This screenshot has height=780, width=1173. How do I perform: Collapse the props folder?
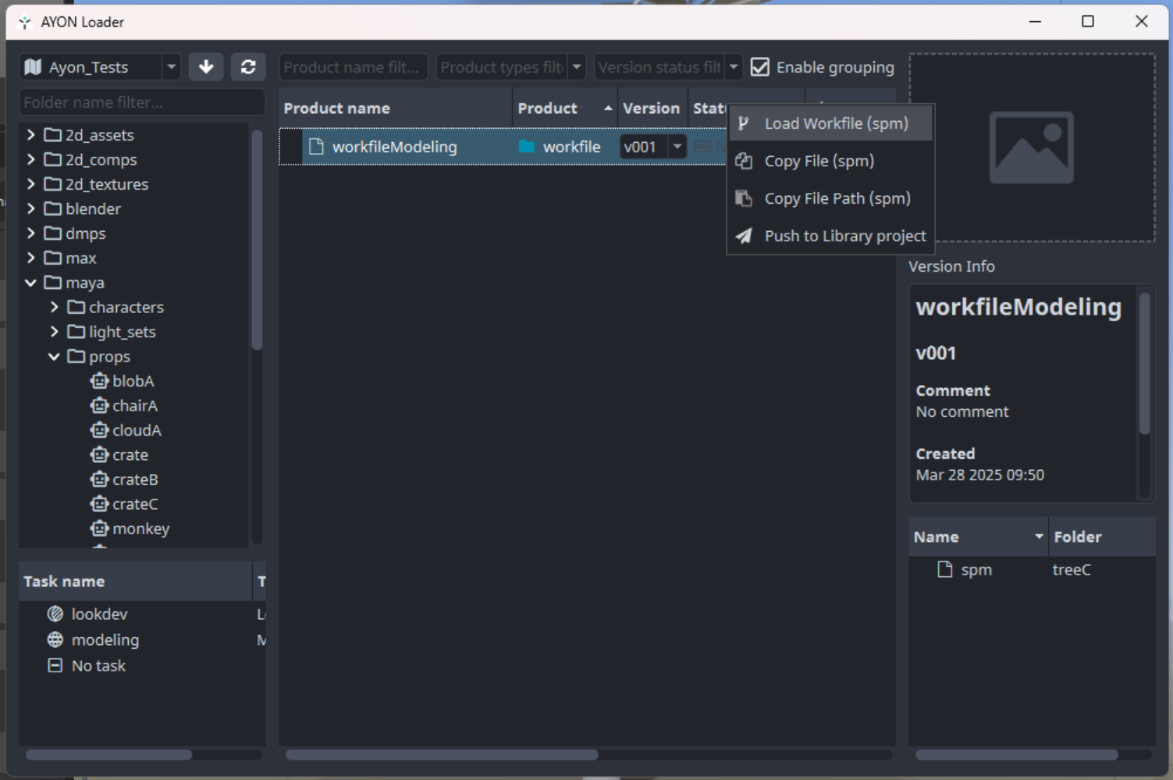point(55,357)
